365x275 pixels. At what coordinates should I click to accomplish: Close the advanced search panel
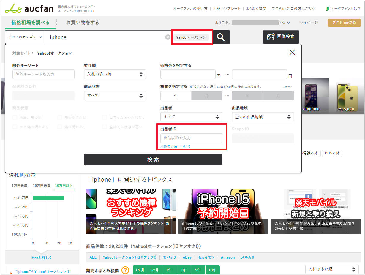[x=292, y=53]
